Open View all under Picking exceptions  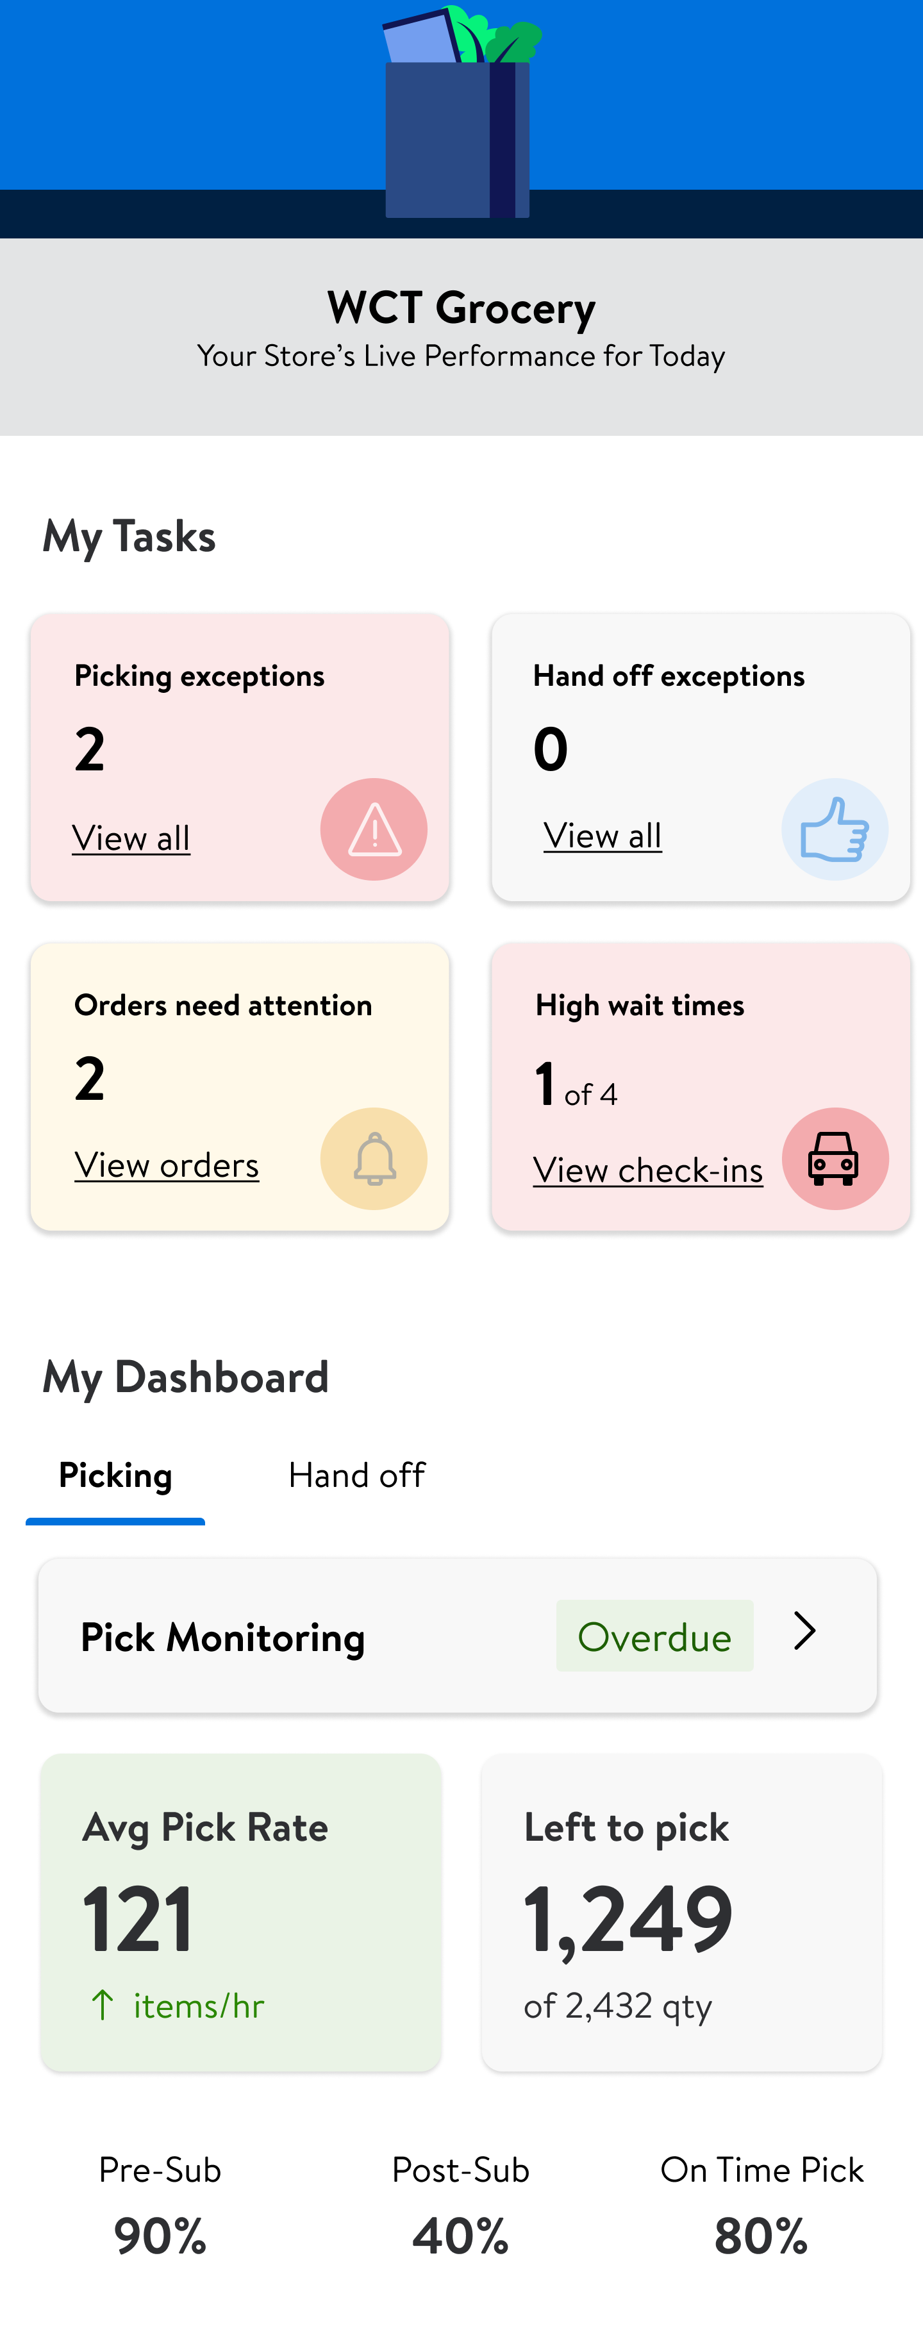pos(131,838)
